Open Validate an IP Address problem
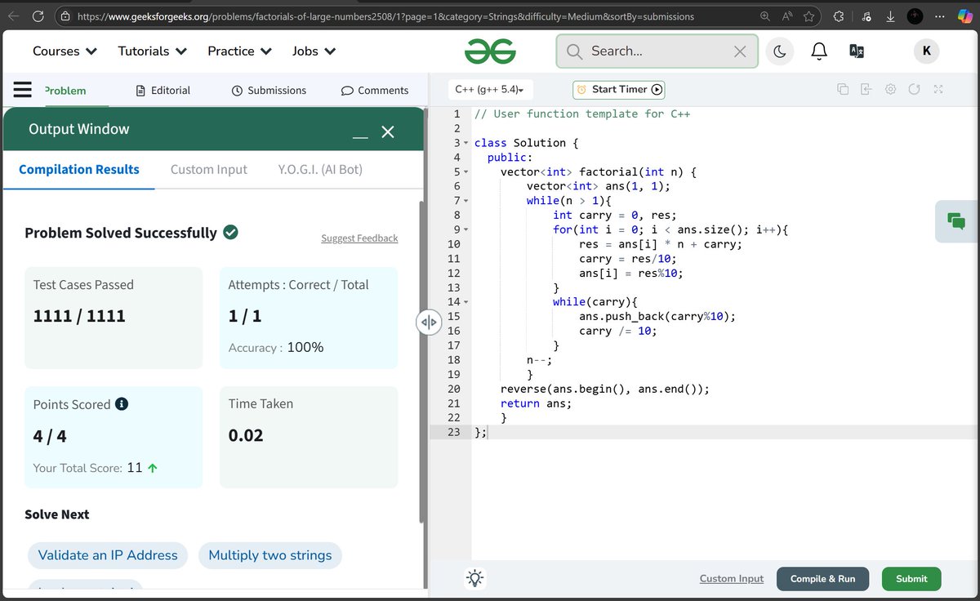The width and height of the screenshot is (980, 601). pos(108,555)
